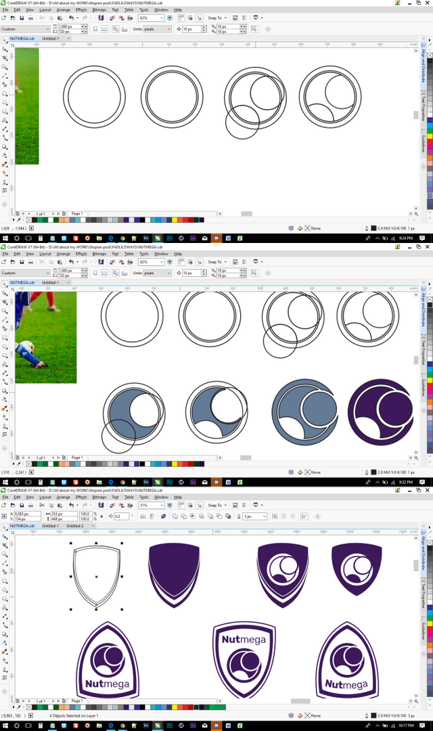The width and height of the screenshot is (433, 731).
Task: Click the Cut scissors icon in the 31% zoom window
Action: [42, 505]
